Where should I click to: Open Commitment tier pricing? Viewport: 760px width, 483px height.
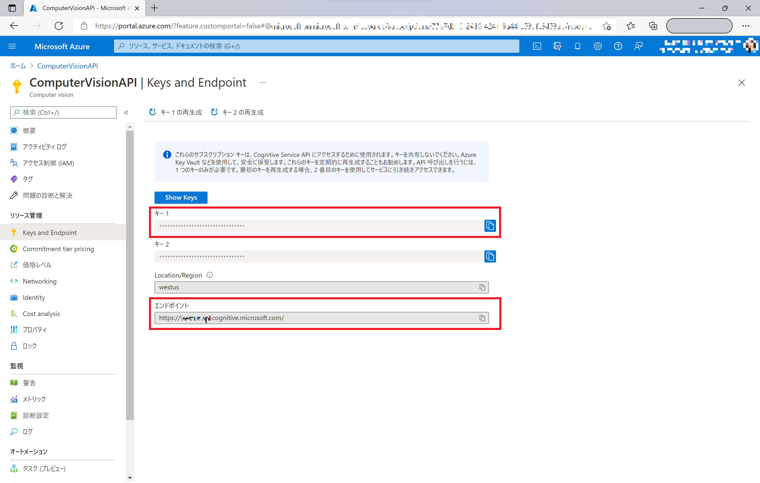[x=63, y=249]
